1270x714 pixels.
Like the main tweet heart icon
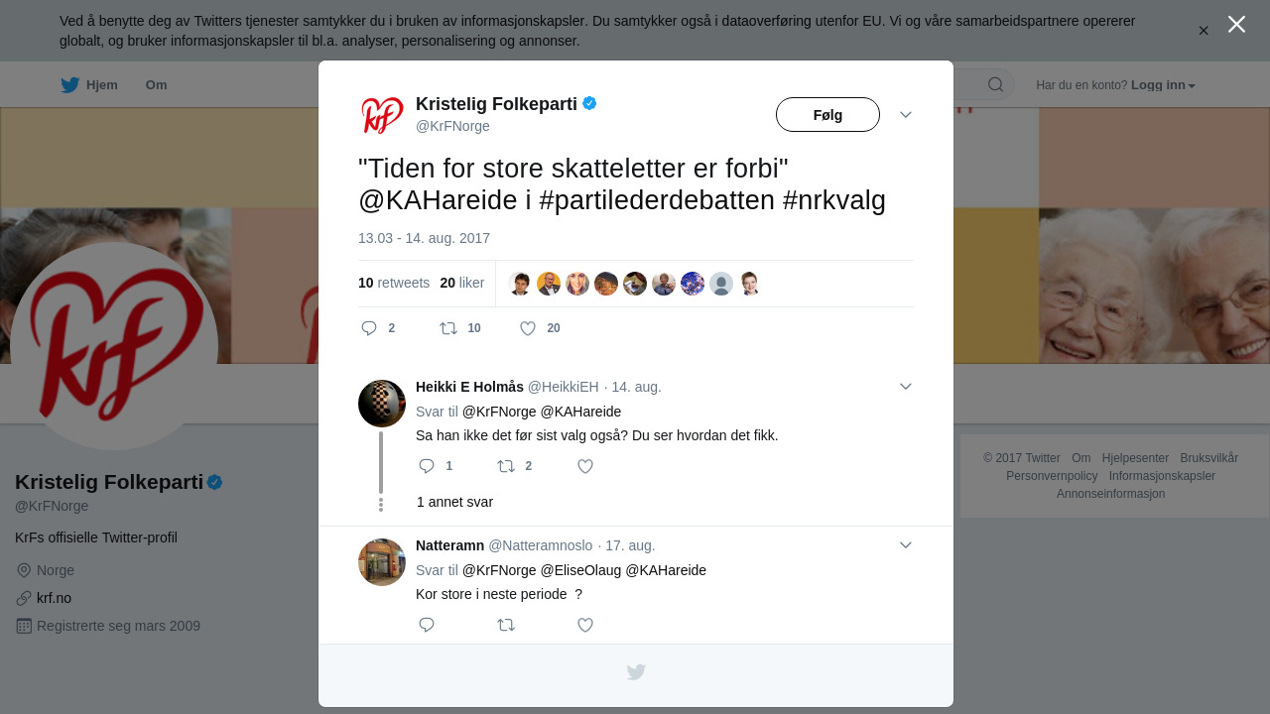pos(529,328)
